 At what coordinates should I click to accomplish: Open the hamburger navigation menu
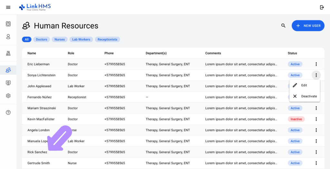pos(8,7)
